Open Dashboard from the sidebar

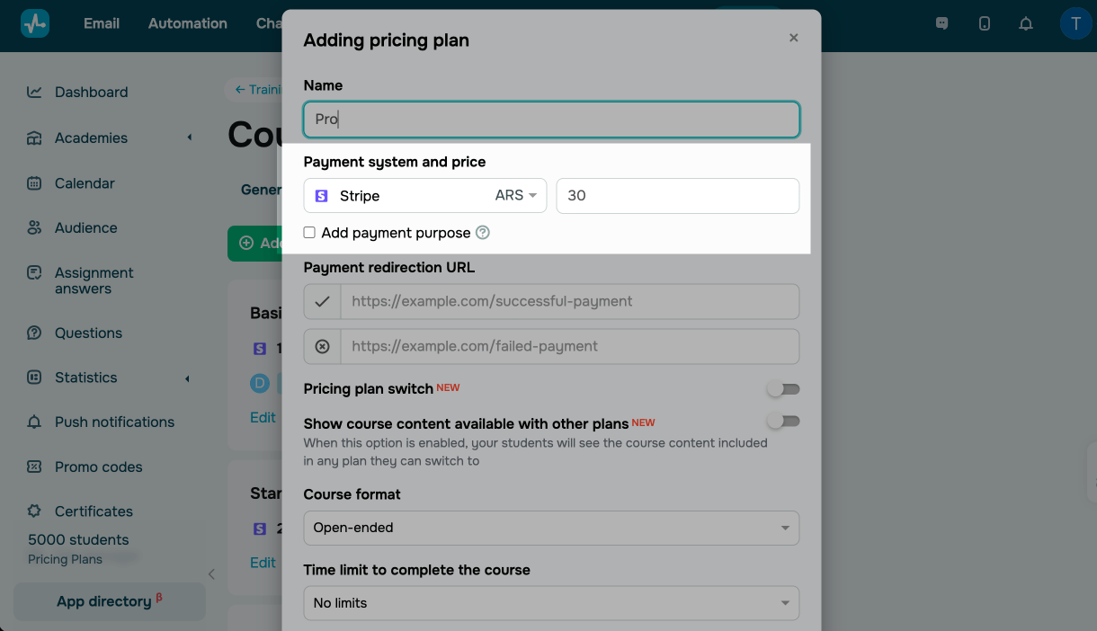(91, 92)
